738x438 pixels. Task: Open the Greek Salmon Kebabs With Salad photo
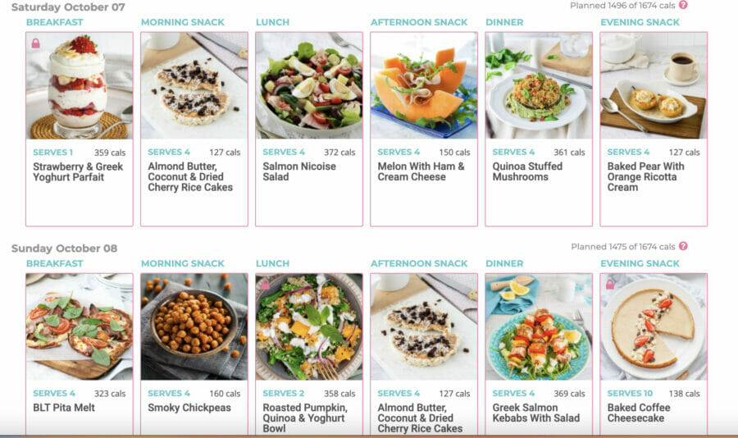point(539,326)
